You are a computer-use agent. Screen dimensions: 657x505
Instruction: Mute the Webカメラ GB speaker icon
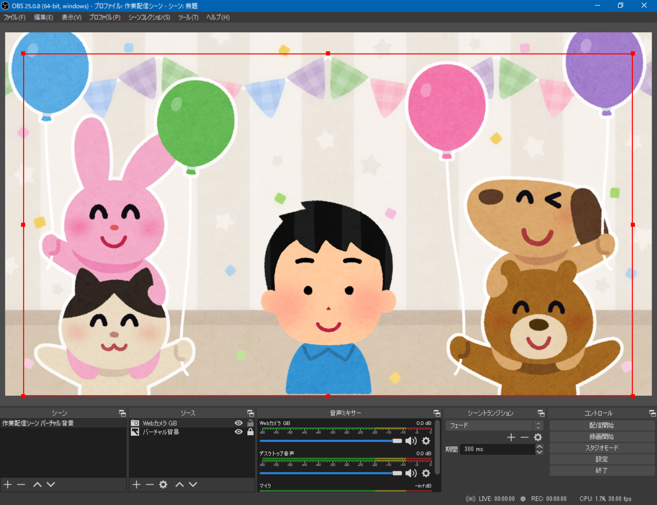tap(411, 441)
